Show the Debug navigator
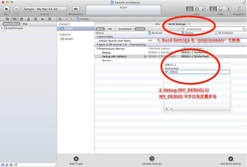Screen dimensions: 247x167 point(35,19)
